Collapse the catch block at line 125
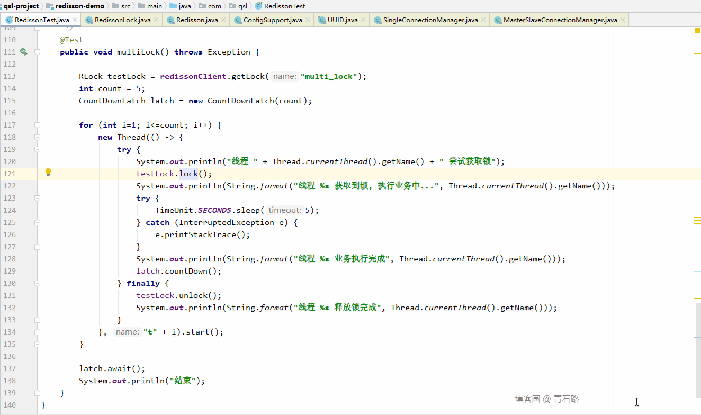The height and width of the screenshot is (415, 701). (37, 222)
